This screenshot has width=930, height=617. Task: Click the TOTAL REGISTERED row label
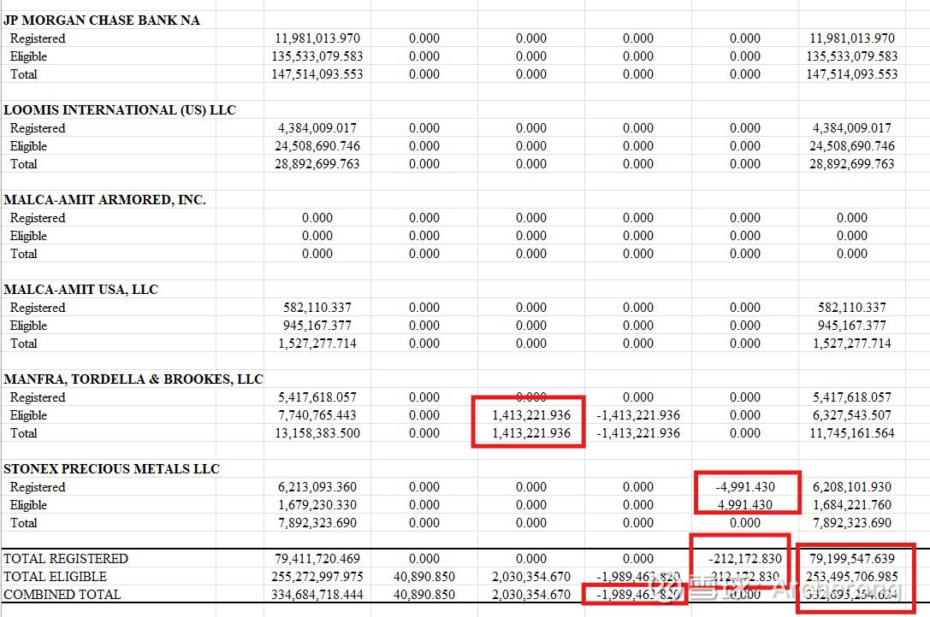[x=66, y=559]
